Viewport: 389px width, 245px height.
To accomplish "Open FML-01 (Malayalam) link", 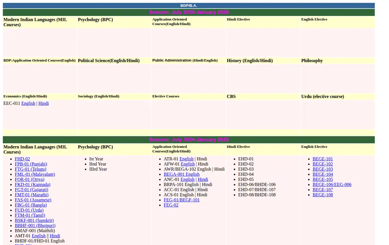I will coord(35,174).
